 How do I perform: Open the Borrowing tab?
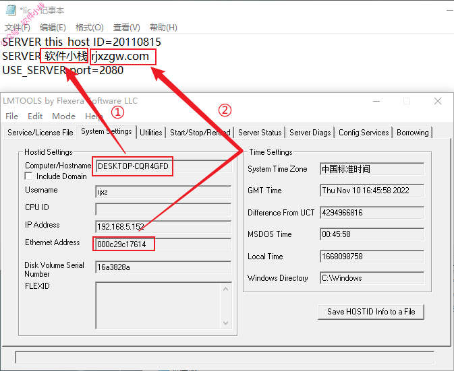[413, 133]
